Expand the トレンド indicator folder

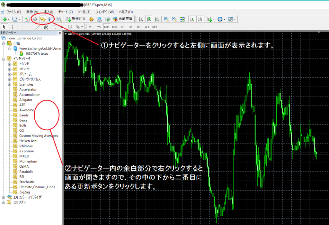pos(9,64)
